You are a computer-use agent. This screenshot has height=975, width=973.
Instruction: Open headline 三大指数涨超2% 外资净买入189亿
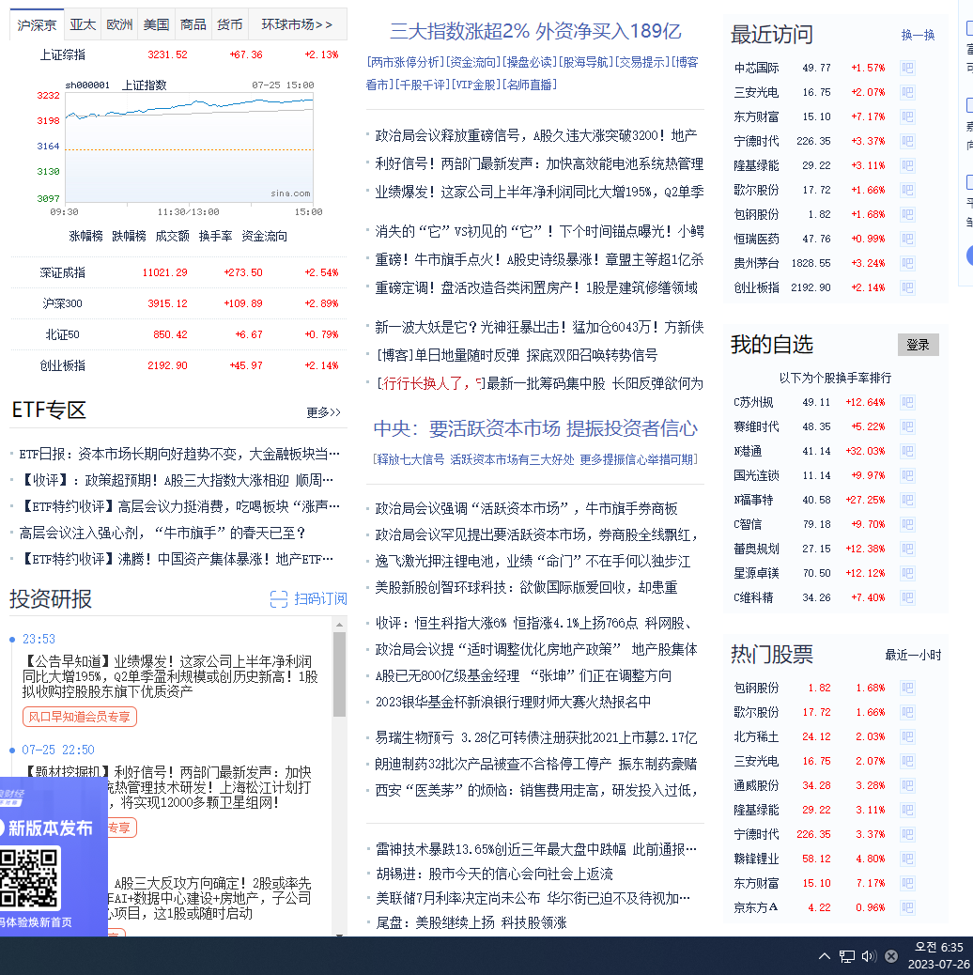534,31
